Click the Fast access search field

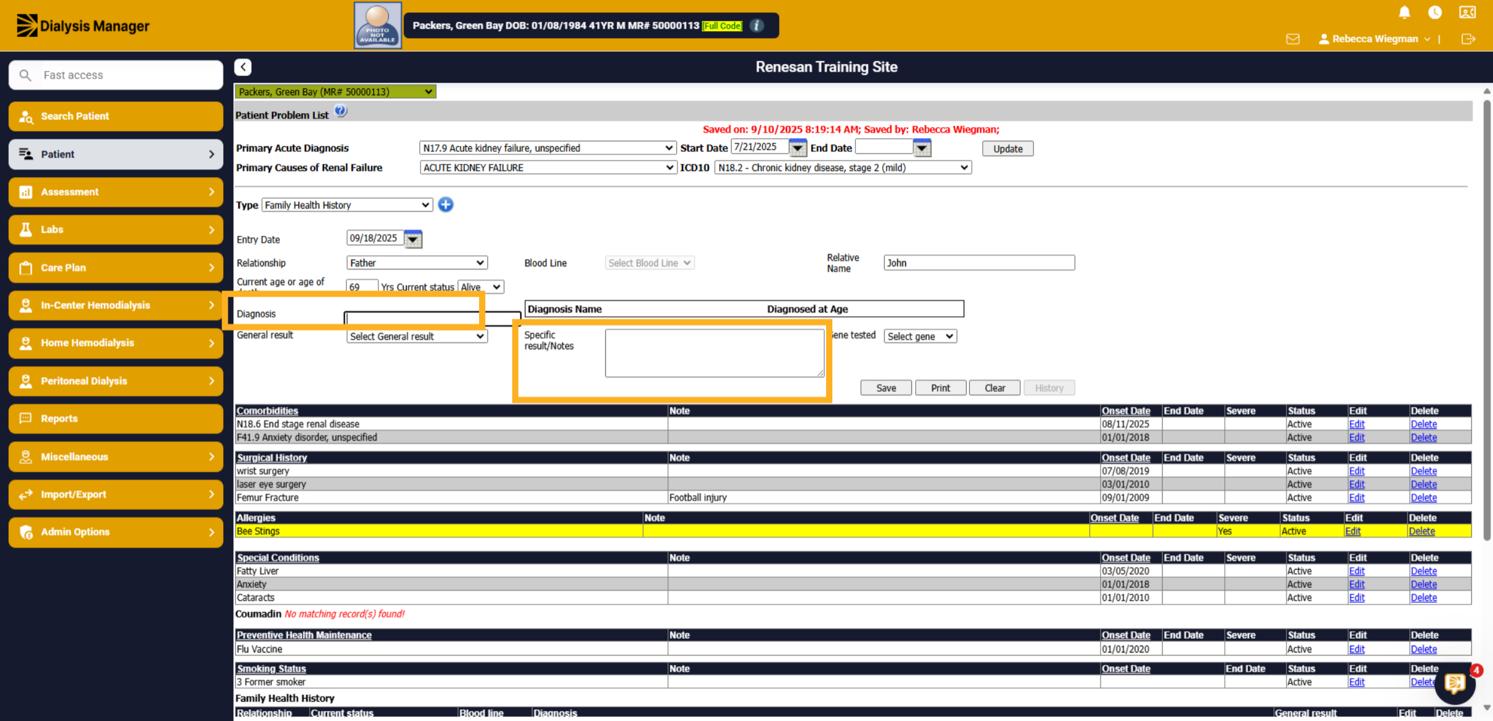click(116, 75)
